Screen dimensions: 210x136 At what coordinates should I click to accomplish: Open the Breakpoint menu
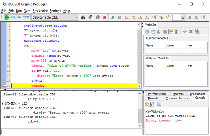coord(40,11)
